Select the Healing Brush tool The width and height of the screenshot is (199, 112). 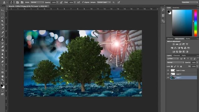[2, 32]
